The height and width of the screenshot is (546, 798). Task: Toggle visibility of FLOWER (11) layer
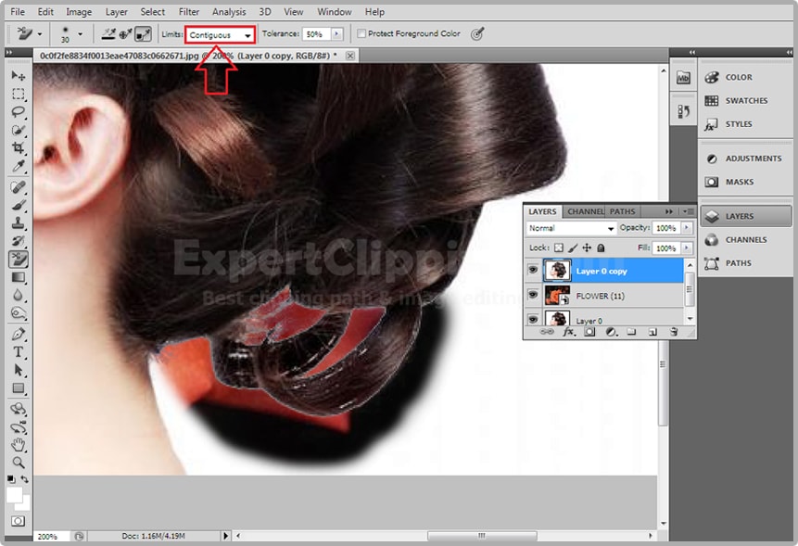tap(533, 295)
